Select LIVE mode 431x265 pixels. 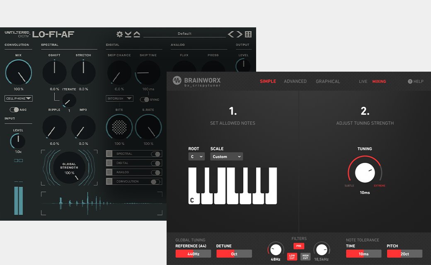(x=363, y=81)
